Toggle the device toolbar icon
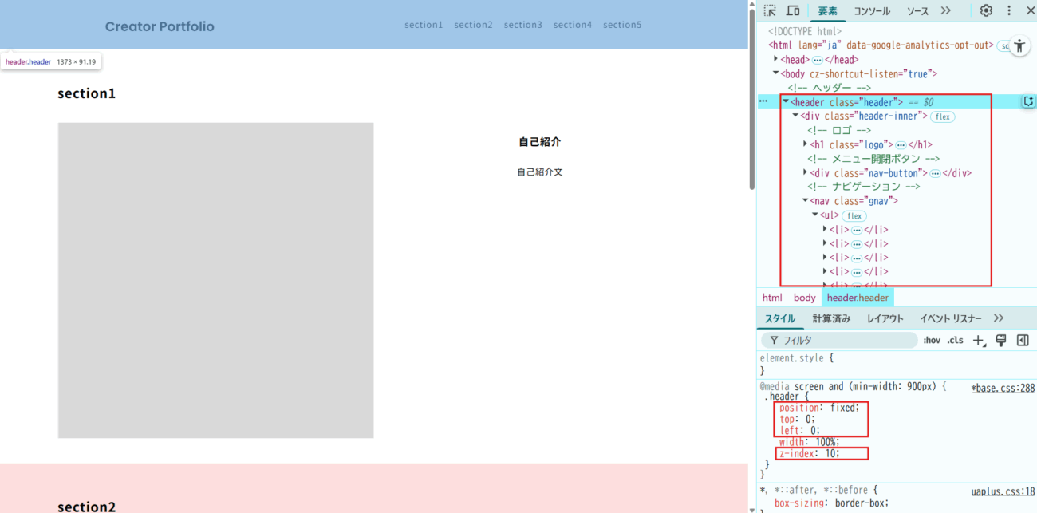1037x513 pixels. [x=793, y=10]
